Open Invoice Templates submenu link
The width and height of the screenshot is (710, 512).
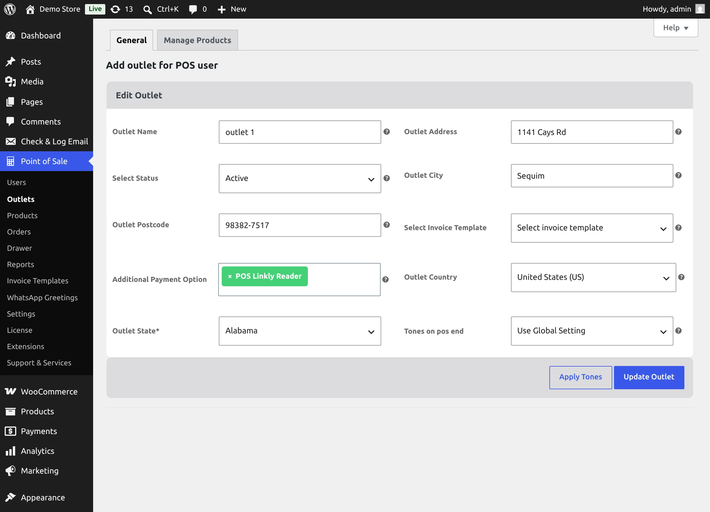(x=38, y=281)
